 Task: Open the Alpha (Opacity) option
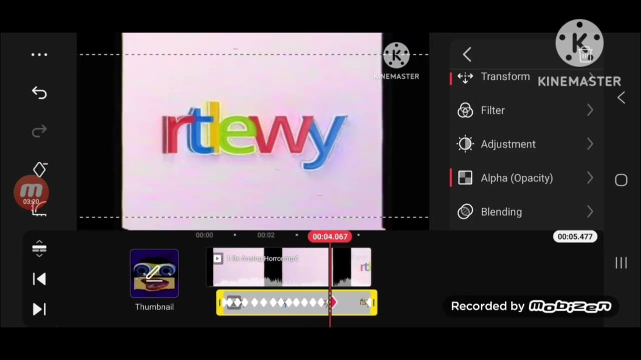click(526, 178)
